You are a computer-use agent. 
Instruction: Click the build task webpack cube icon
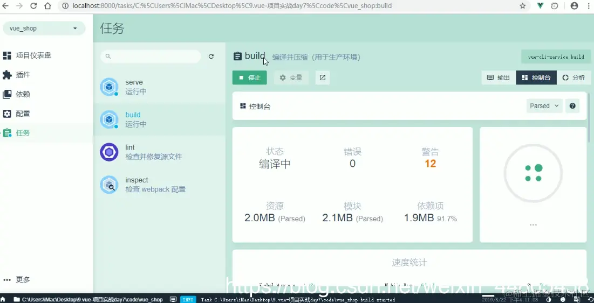point(109,119)
